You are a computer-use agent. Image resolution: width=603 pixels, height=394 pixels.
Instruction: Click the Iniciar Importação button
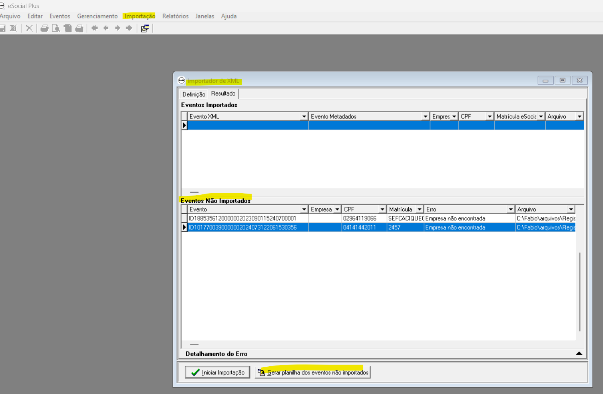(x=217, y=372)
